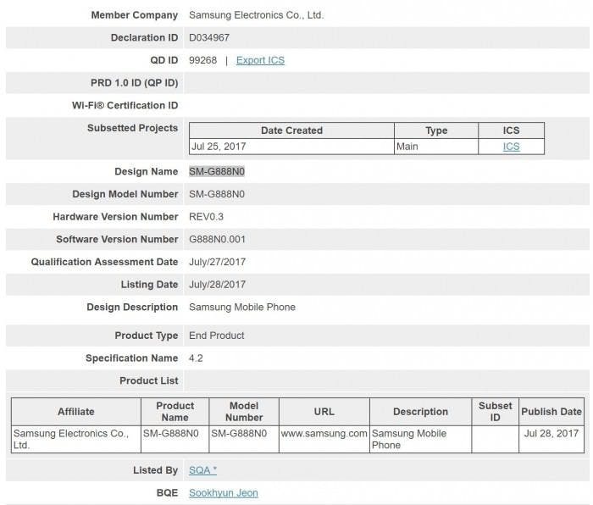Screen dimensions: 593x505
Task: Click the Model Number column header
Action: point(244,412)
